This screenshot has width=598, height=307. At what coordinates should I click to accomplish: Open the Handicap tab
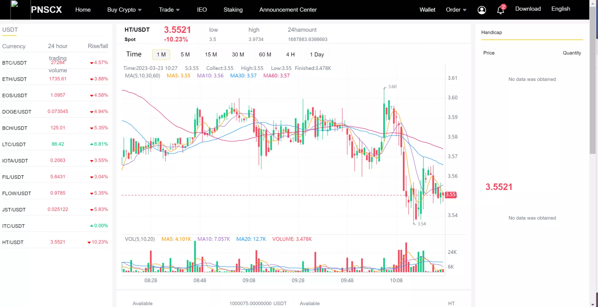[x=491, y=32]
